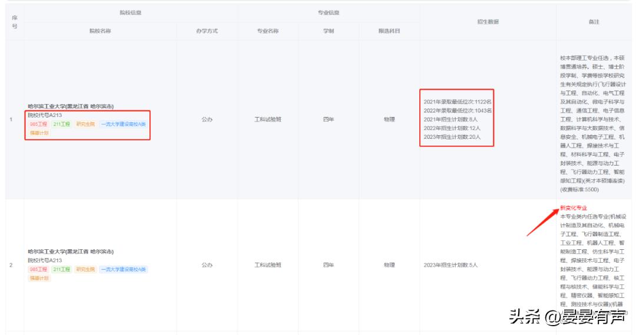The width and height of the screenshot is (636, 335).
Task: Click the 专业信息 column group header
Action: (329, 12)
